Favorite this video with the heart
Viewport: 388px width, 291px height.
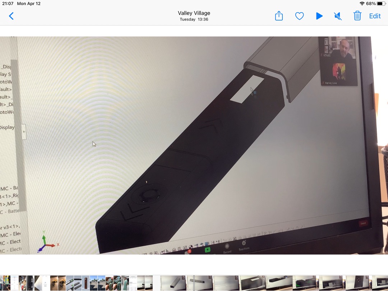tap(299, 16)
